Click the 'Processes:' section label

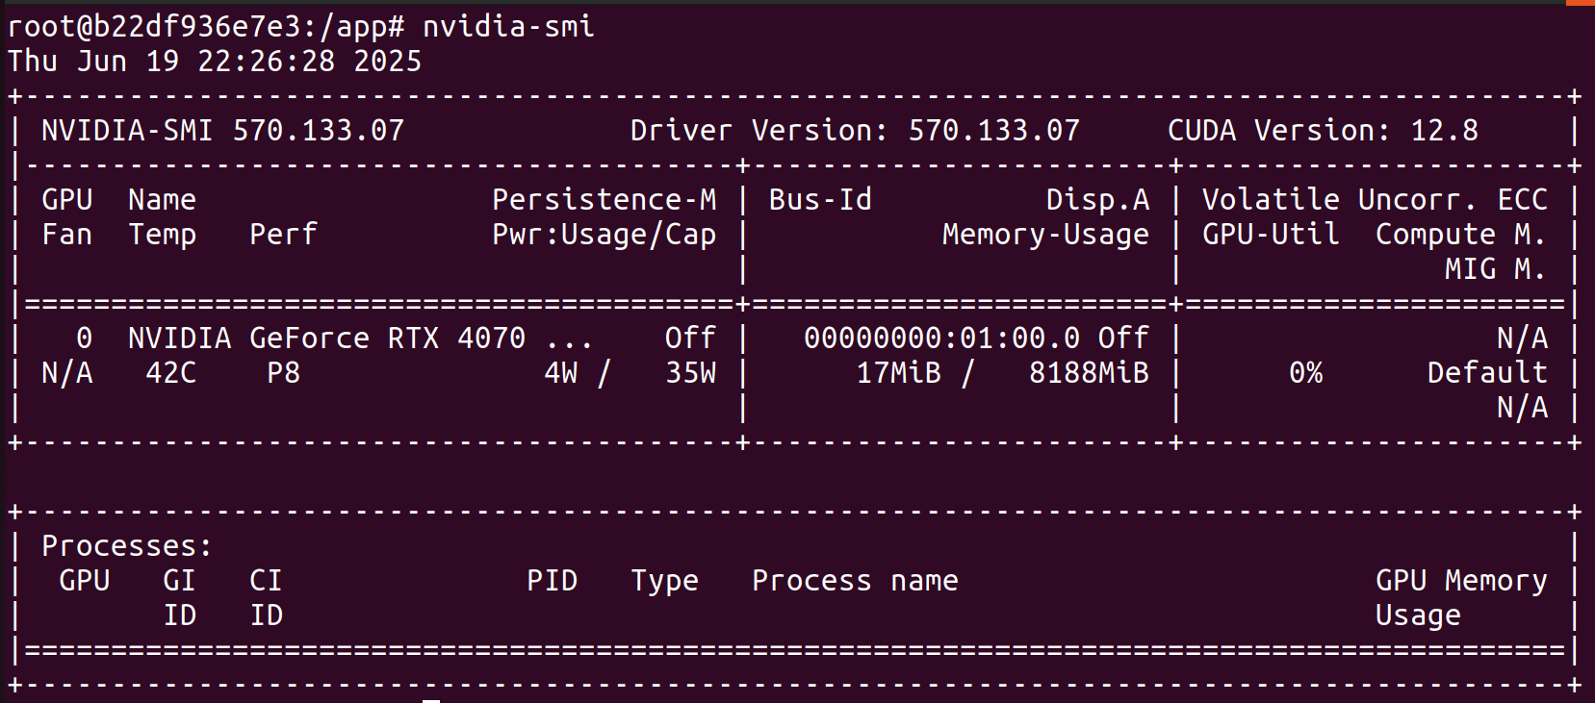[x=127, y=545]
